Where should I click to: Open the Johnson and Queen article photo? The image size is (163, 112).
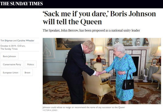pos(102,71)
